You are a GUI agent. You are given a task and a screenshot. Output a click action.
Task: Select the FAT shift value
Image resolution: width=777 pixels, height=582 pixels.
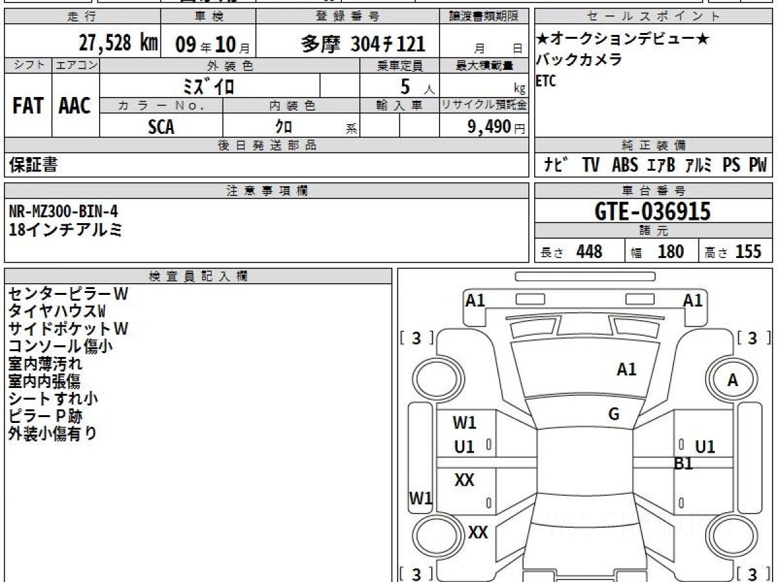click(28, 106)
